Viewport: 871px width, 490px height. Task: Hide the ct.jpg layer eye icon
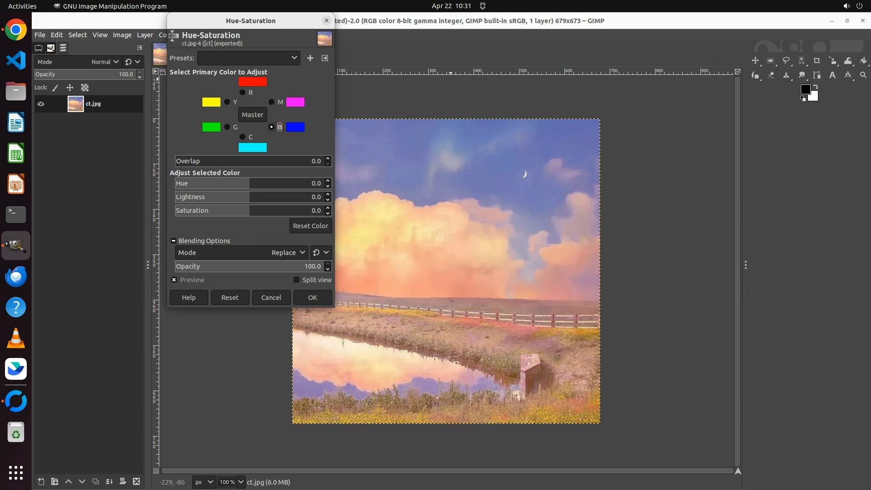pyautogui.click(x=41, y=104)
